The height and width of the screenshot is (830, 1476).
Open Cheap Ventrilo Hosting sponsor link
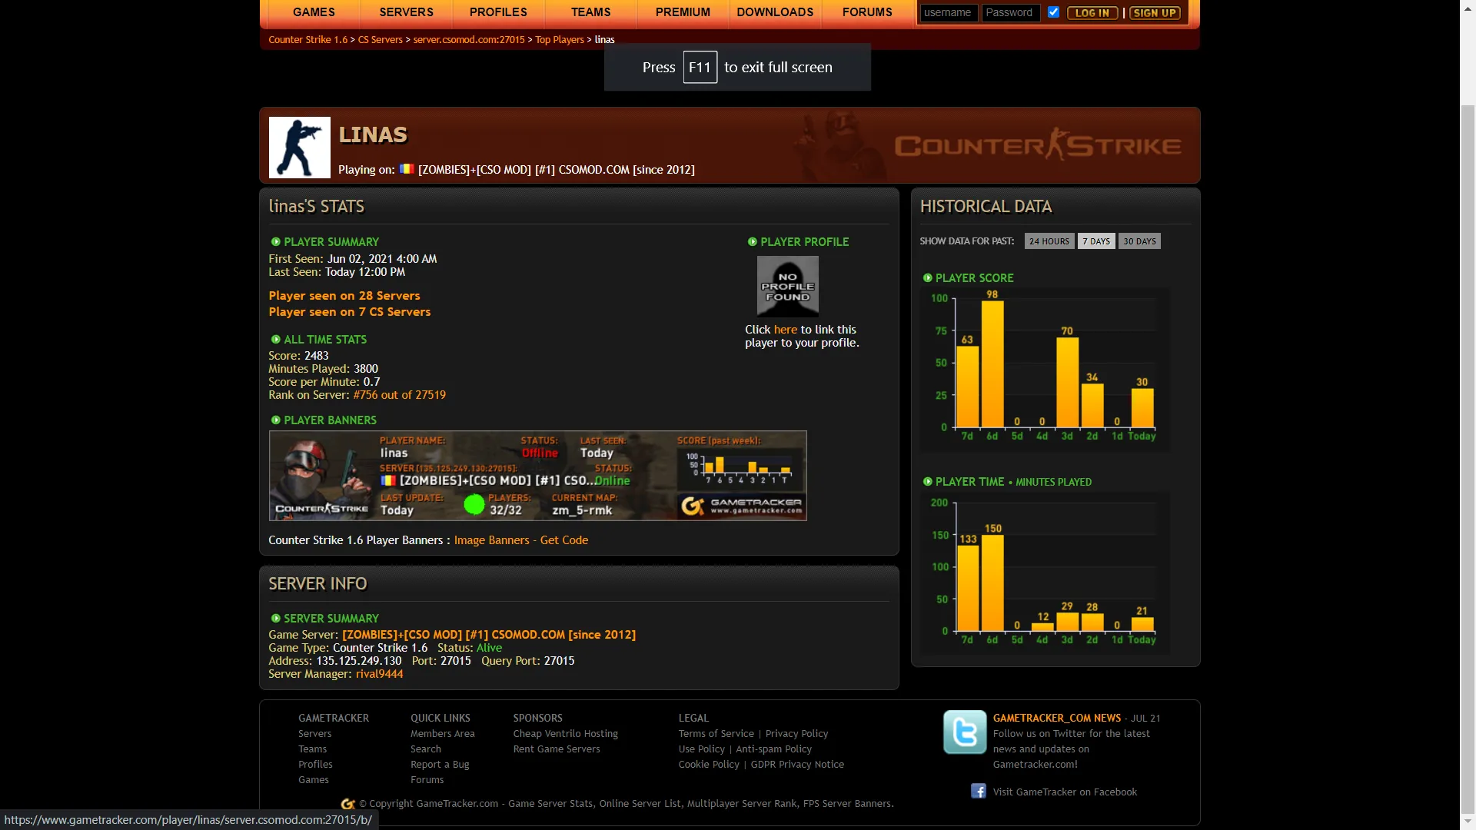coord(566,734)
